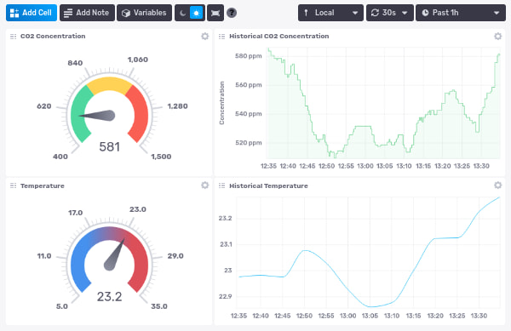Open the 30s auto-refresh dropdown

click(390, 13)
